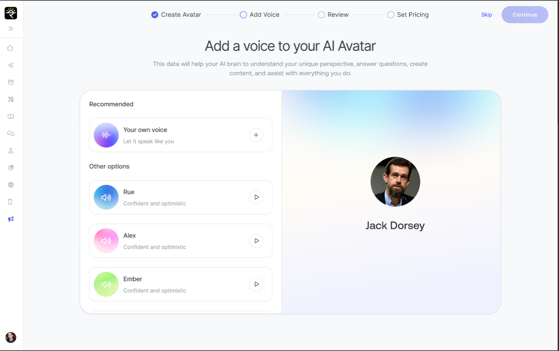
Task: Play the Rue voice sample
Action: click(256, 197)
